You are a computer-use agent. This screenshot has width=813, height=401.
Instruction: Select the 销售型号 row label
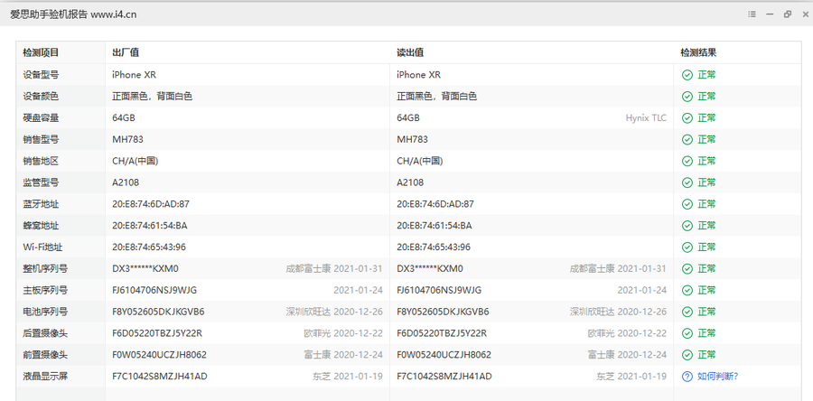tap(41, 139)
